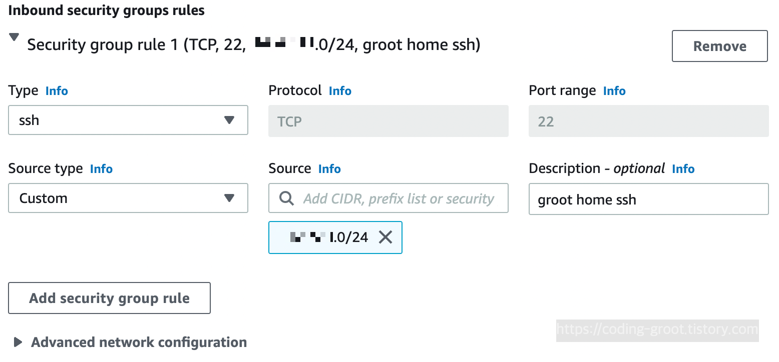Remove the CIDR /24 source tag

point(385,237)
